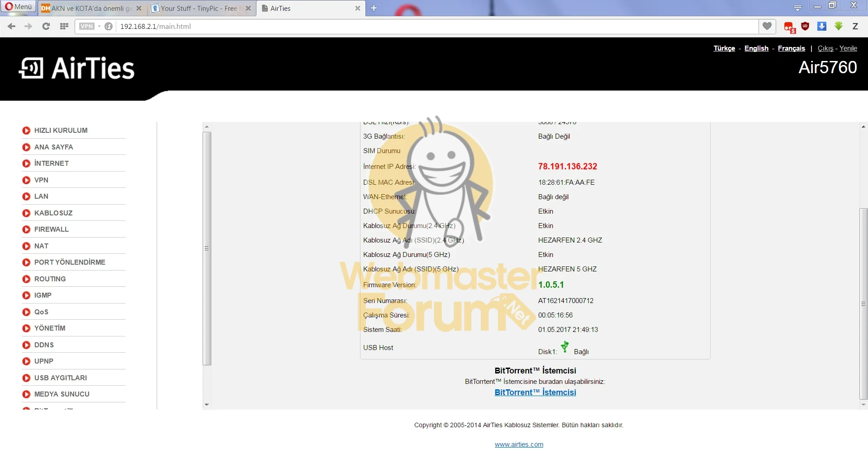Visit the www.airties.com link
Viewport: 868px width, 462px height.
tap(519, 444)
